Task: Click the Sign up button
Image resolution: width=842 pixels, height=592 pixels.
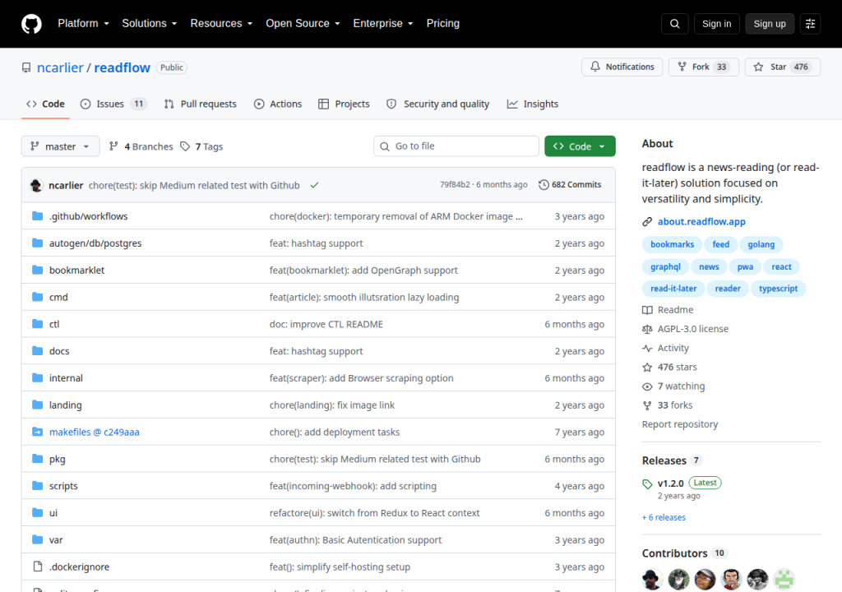Action: 770,24
